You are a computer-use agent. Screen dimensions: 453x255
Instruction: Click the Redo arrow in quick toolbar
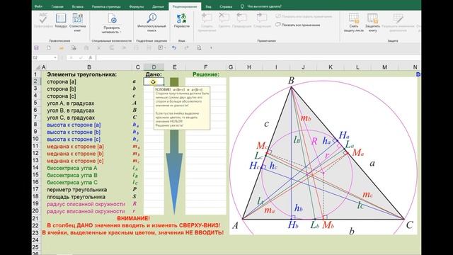pyautogui.click(x=186, y=47)
